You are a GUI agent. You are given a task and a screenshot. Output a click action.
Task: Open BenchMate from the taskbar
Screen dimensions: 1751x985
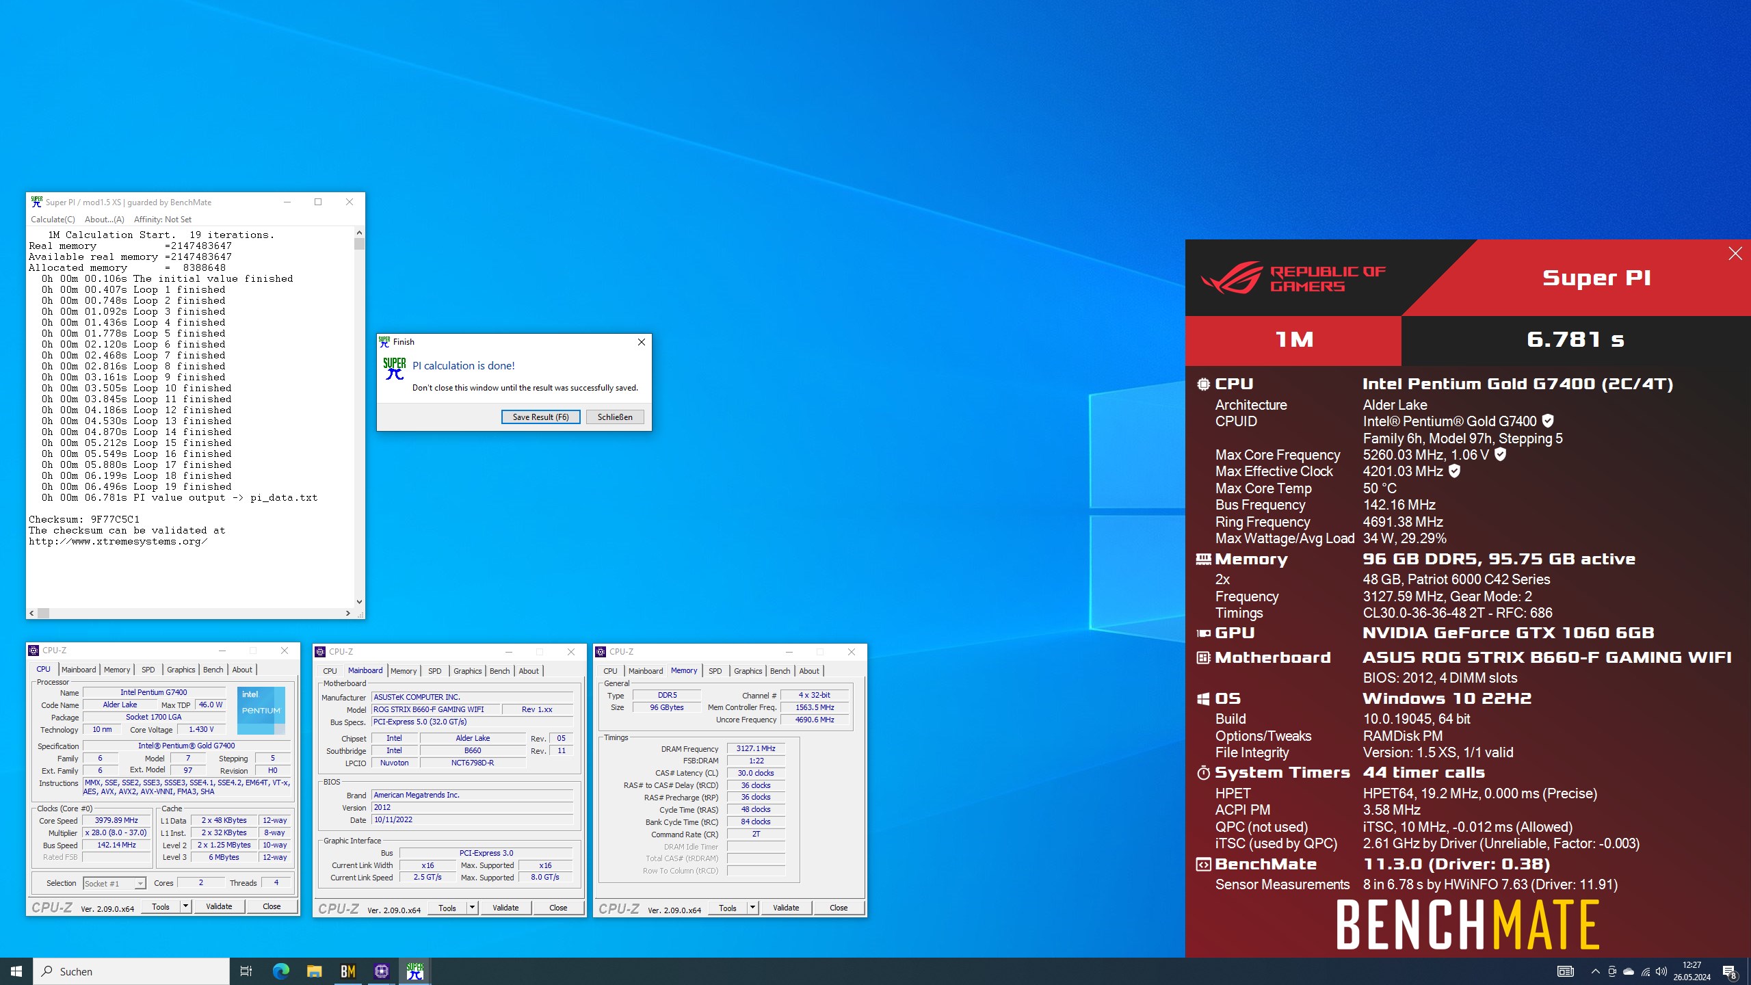[x=347, y=971]
